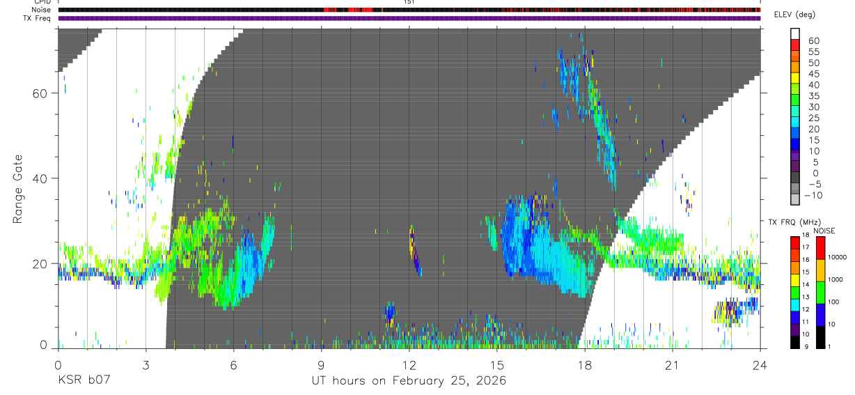Image resolution: width=855 pixels, height=395 pixels.
Task: Click the '35' value on ELEV colorbar
Action: (x=813, y=96)
